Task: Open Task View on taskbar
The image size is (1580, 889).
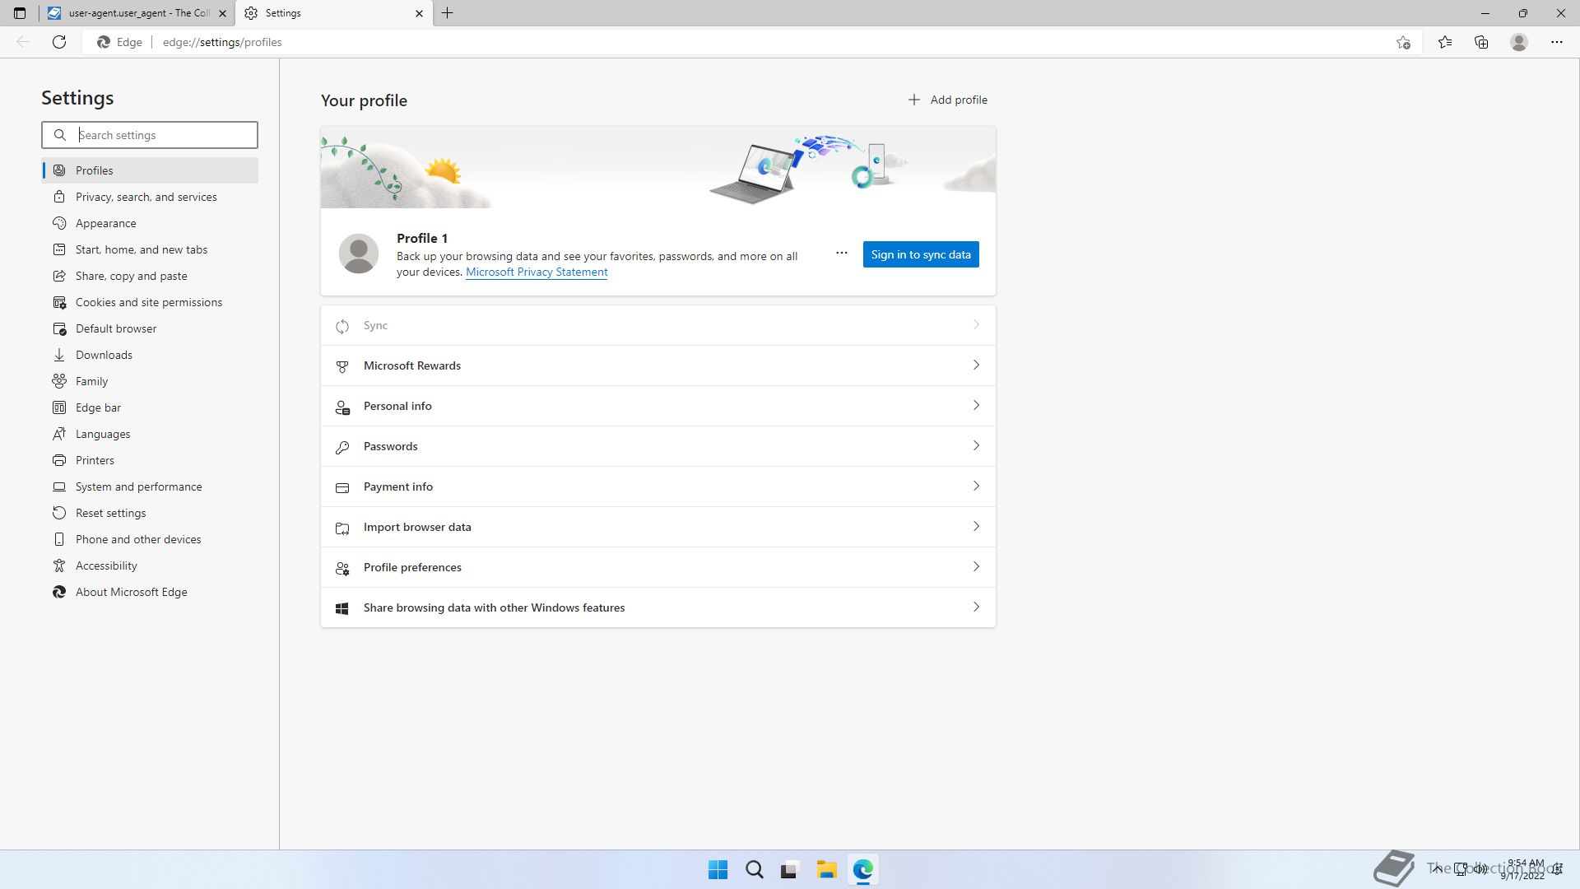Action: pos(790,869)
